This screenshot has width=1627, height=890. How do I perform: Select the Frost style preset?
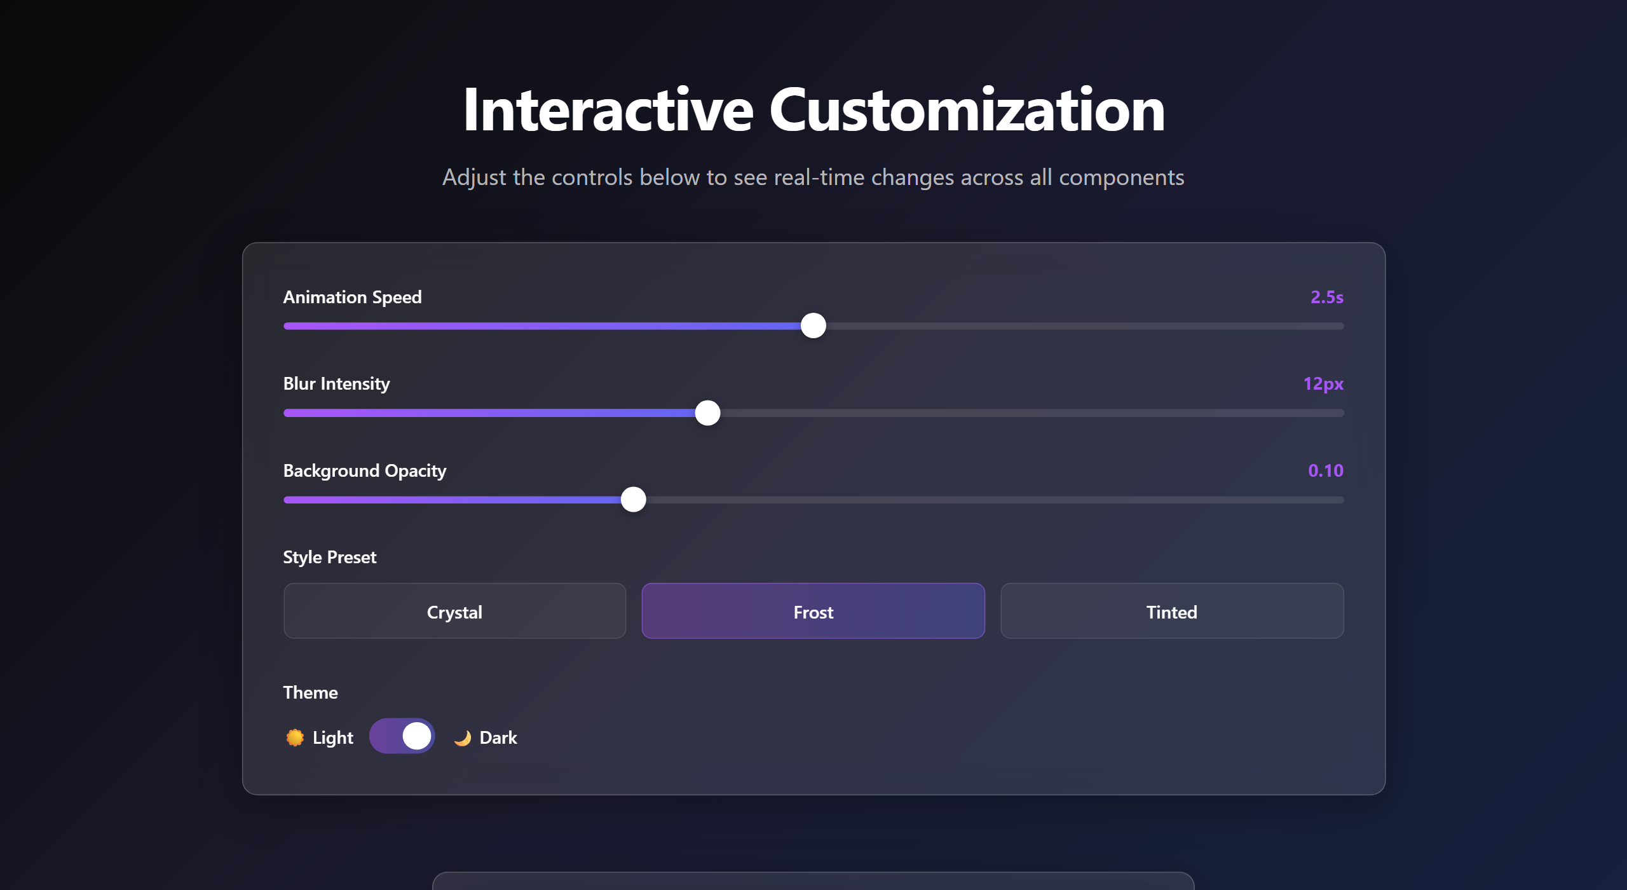coord(813,612)
